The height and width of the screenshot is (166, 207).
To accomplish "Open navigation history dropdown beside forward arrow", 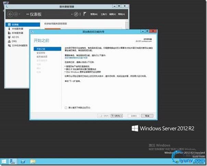I will coord(20,14).
